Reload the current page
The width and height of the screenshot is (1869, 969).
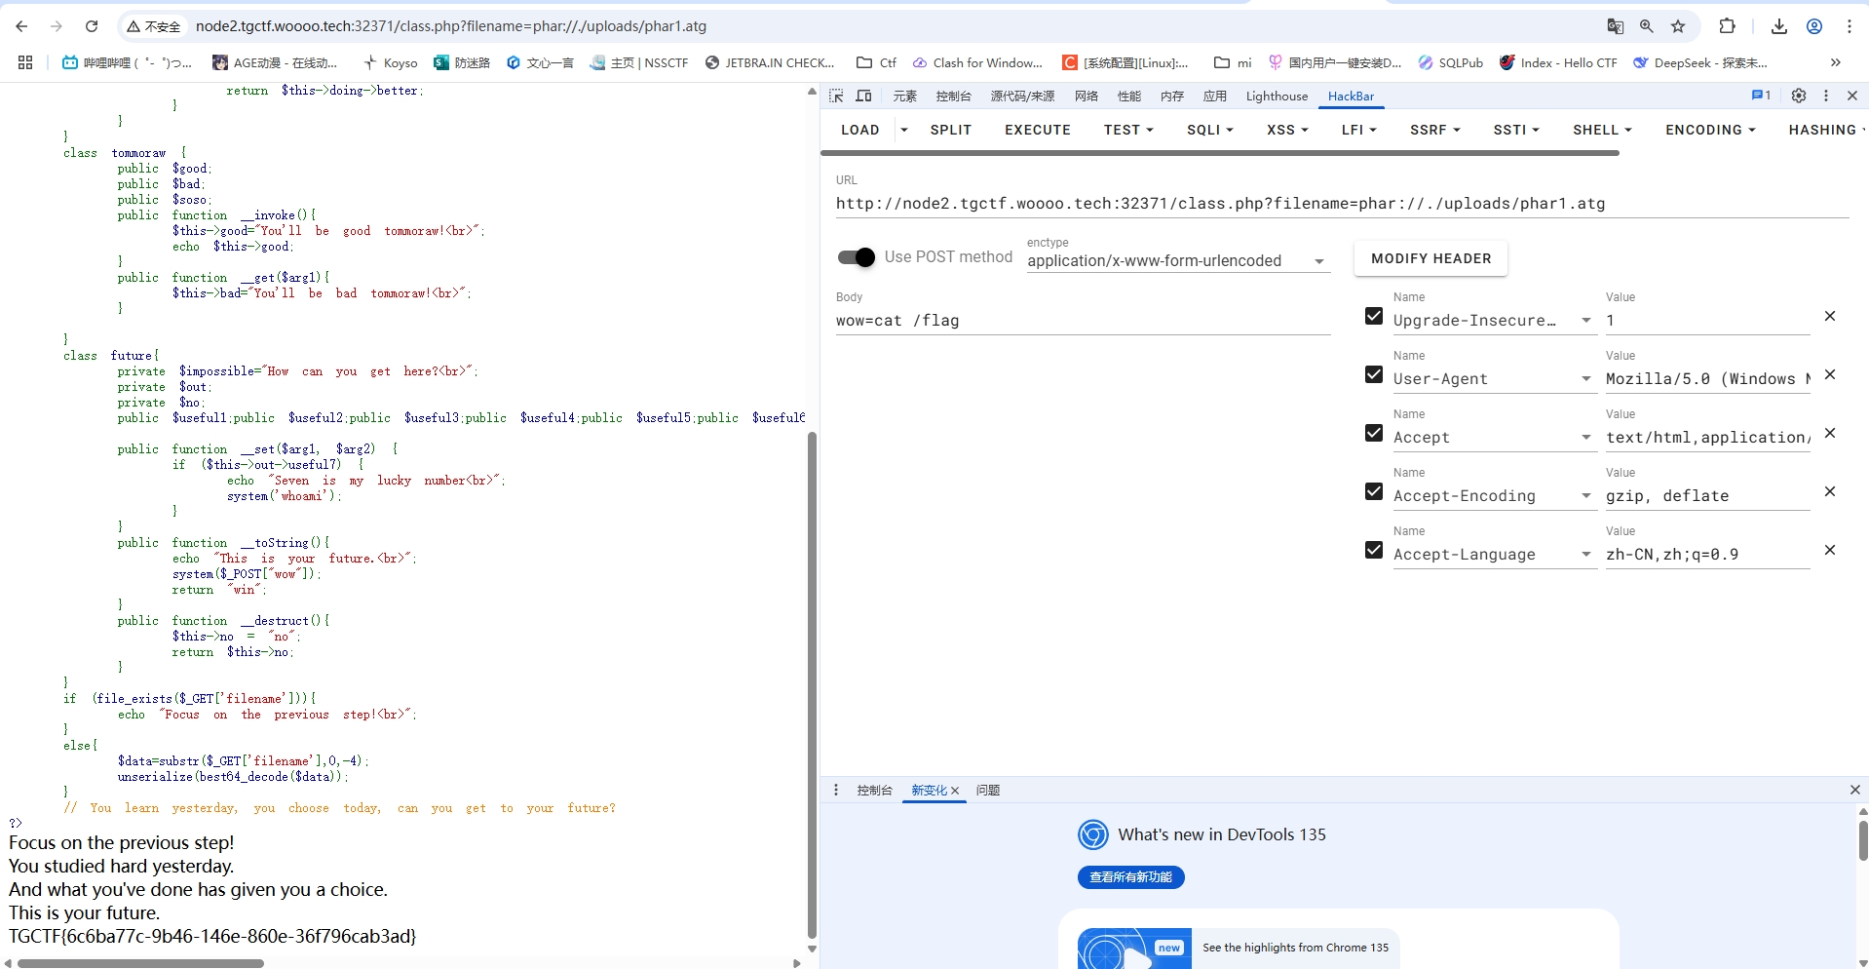pos(92,26)
